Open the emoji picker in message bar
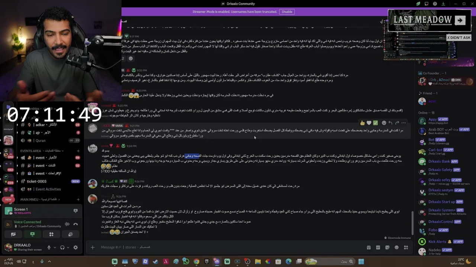 [x=396, y=247]
